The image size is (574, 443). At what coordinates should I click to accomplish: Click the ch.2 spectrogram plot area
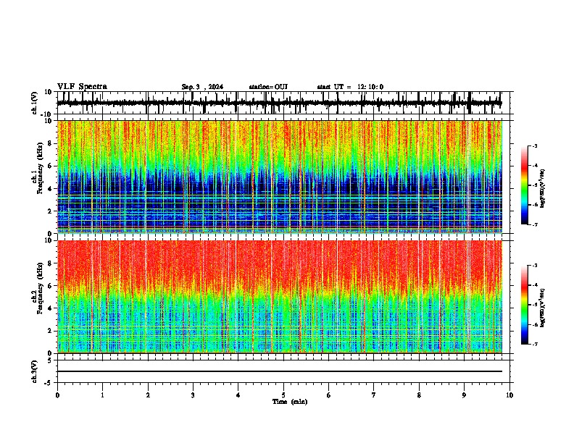tap(280, 297)
